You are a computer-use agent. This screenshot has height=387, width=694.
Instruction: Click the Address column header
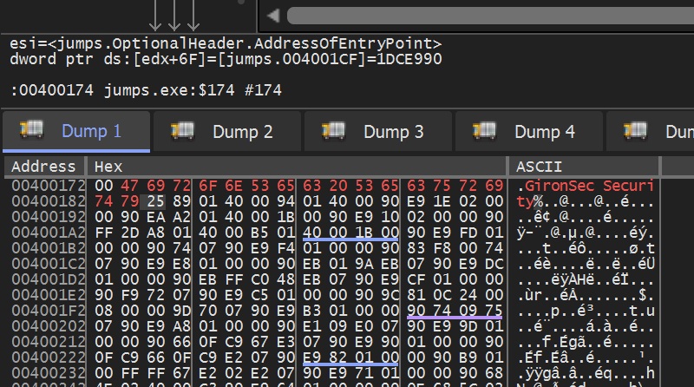click(43, 167)
